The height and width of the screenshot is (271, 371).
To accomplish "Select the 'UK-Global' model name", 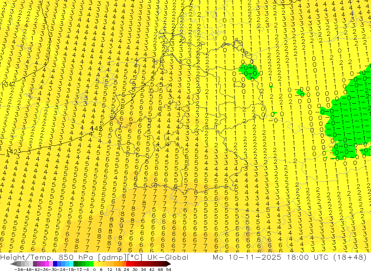I will coord(168,257).
